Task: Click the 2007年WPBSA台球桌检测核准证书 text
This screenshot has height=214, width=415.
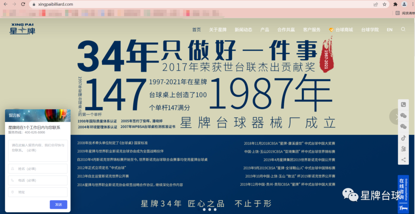Action: pos(148,127)
